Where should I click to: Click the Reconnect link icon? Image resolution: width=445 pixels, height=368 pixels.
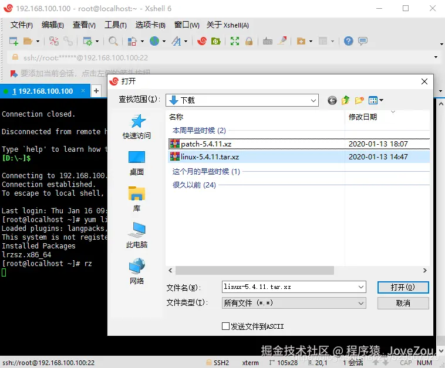(68, 42)
